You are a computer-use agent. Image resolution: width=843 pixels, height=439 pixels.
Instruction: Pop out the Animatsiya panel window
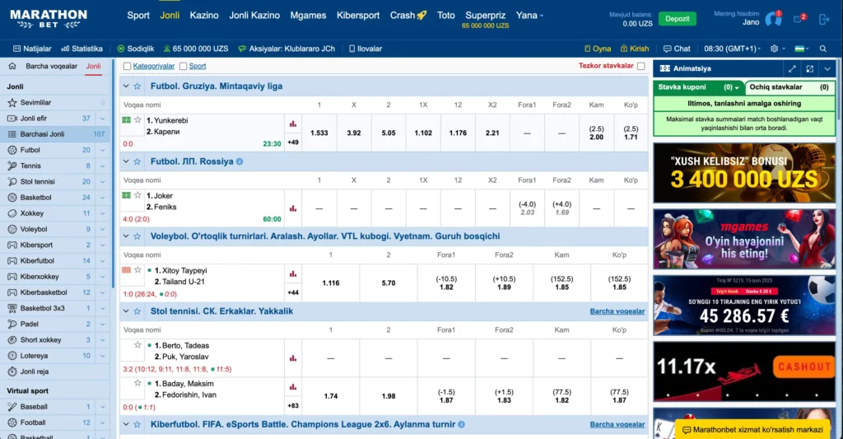pyautogui.click(x=809, y=69)
